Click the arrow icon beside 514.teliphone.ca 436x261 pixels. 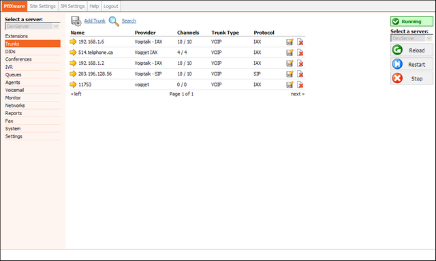[73, 52]
